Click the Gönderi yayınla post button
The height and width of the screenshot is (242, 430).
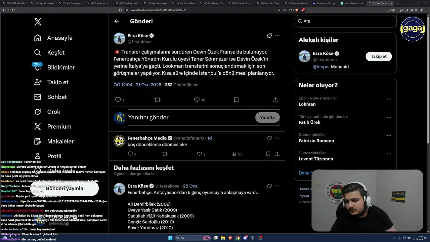coord(64,188)
